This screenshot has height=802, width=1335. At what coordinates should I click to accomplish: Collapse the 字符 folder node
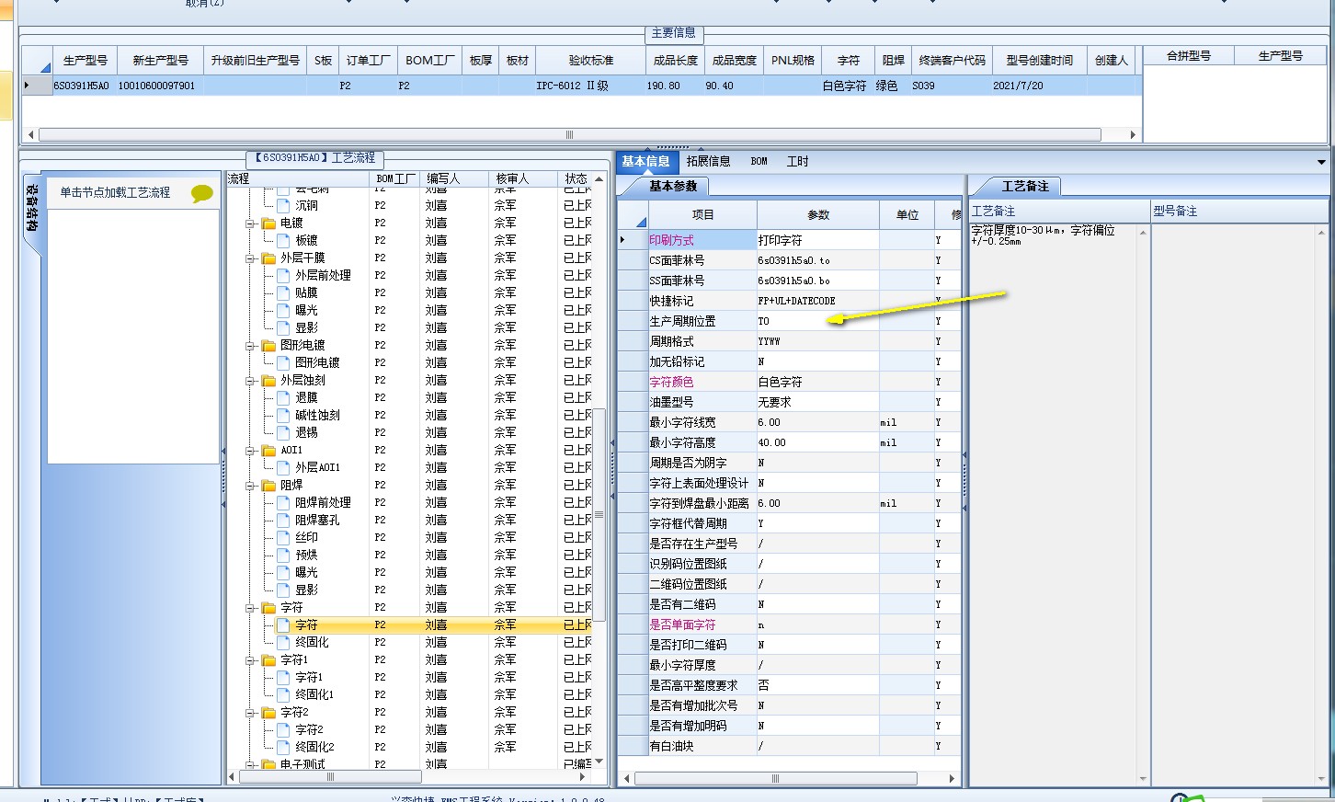250,608
